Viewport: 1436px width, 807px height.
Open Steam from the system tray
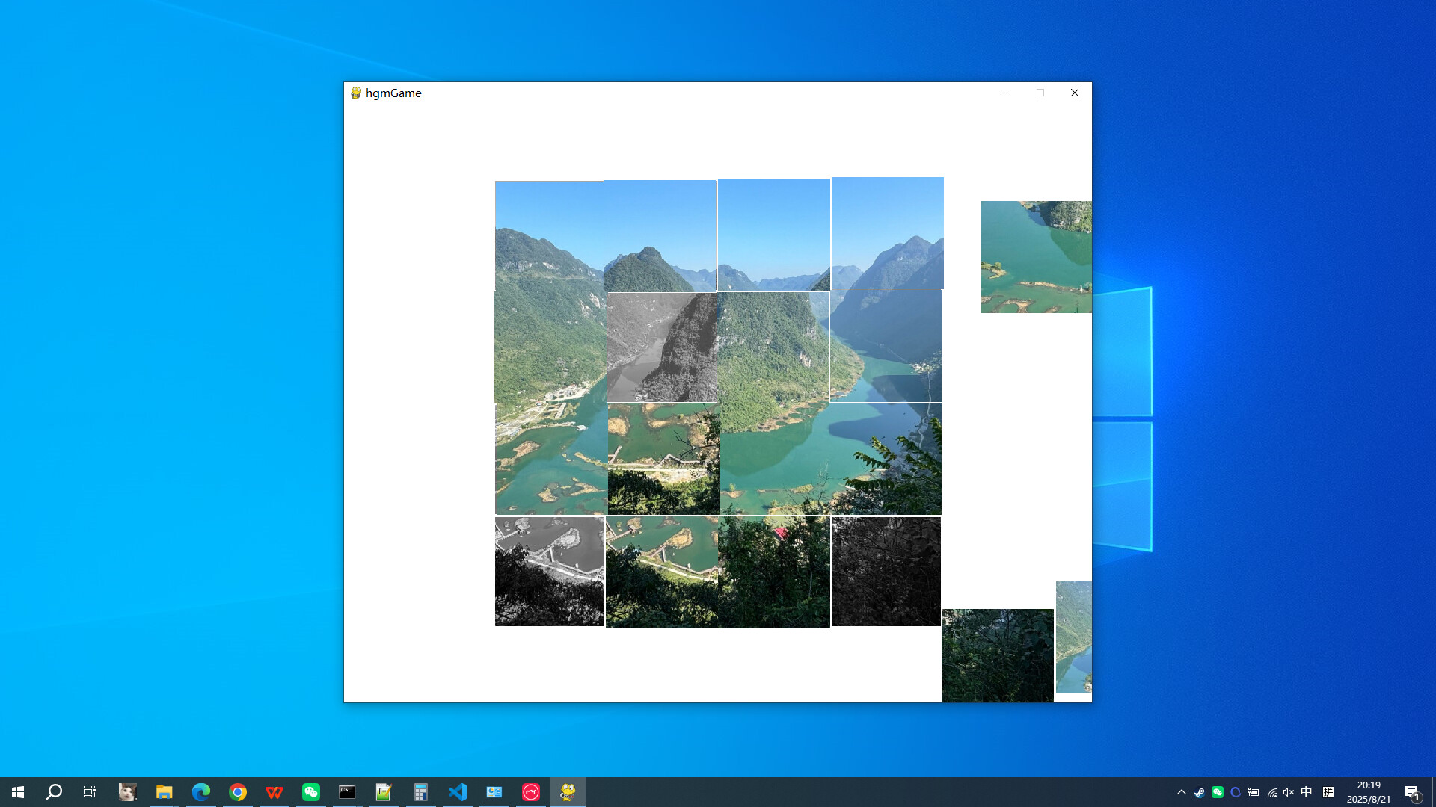(x=1200, y=791)
